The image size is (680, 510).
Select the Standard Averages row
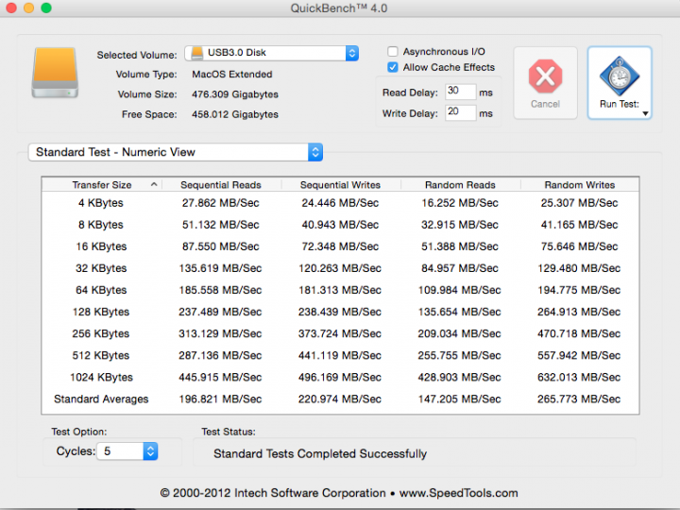tap(340, 399)
